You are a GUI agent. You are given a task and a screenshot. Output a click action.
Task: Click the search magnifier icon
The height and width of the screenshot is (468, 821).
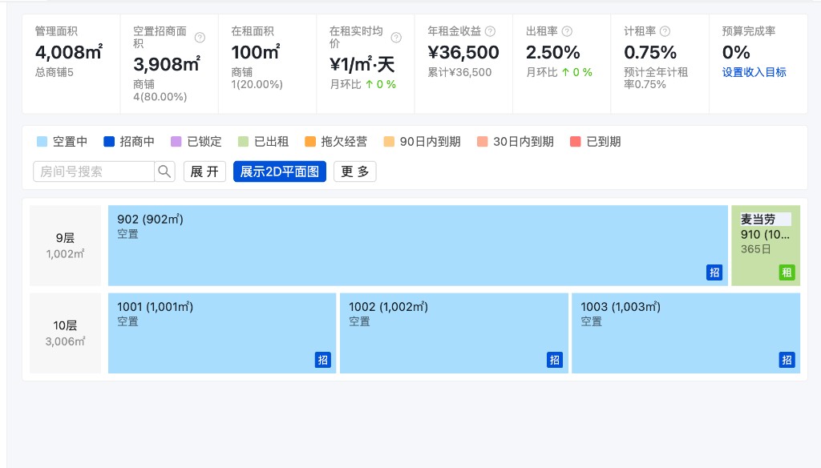pyautogui.click(x=164, y=171)
